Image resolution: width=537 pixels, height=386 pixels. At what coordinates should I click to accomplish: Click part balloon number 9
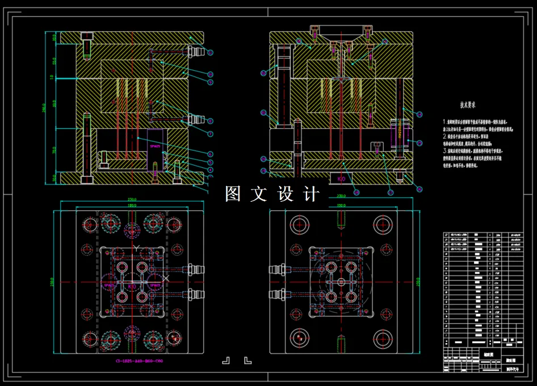(x=210, y=82)
